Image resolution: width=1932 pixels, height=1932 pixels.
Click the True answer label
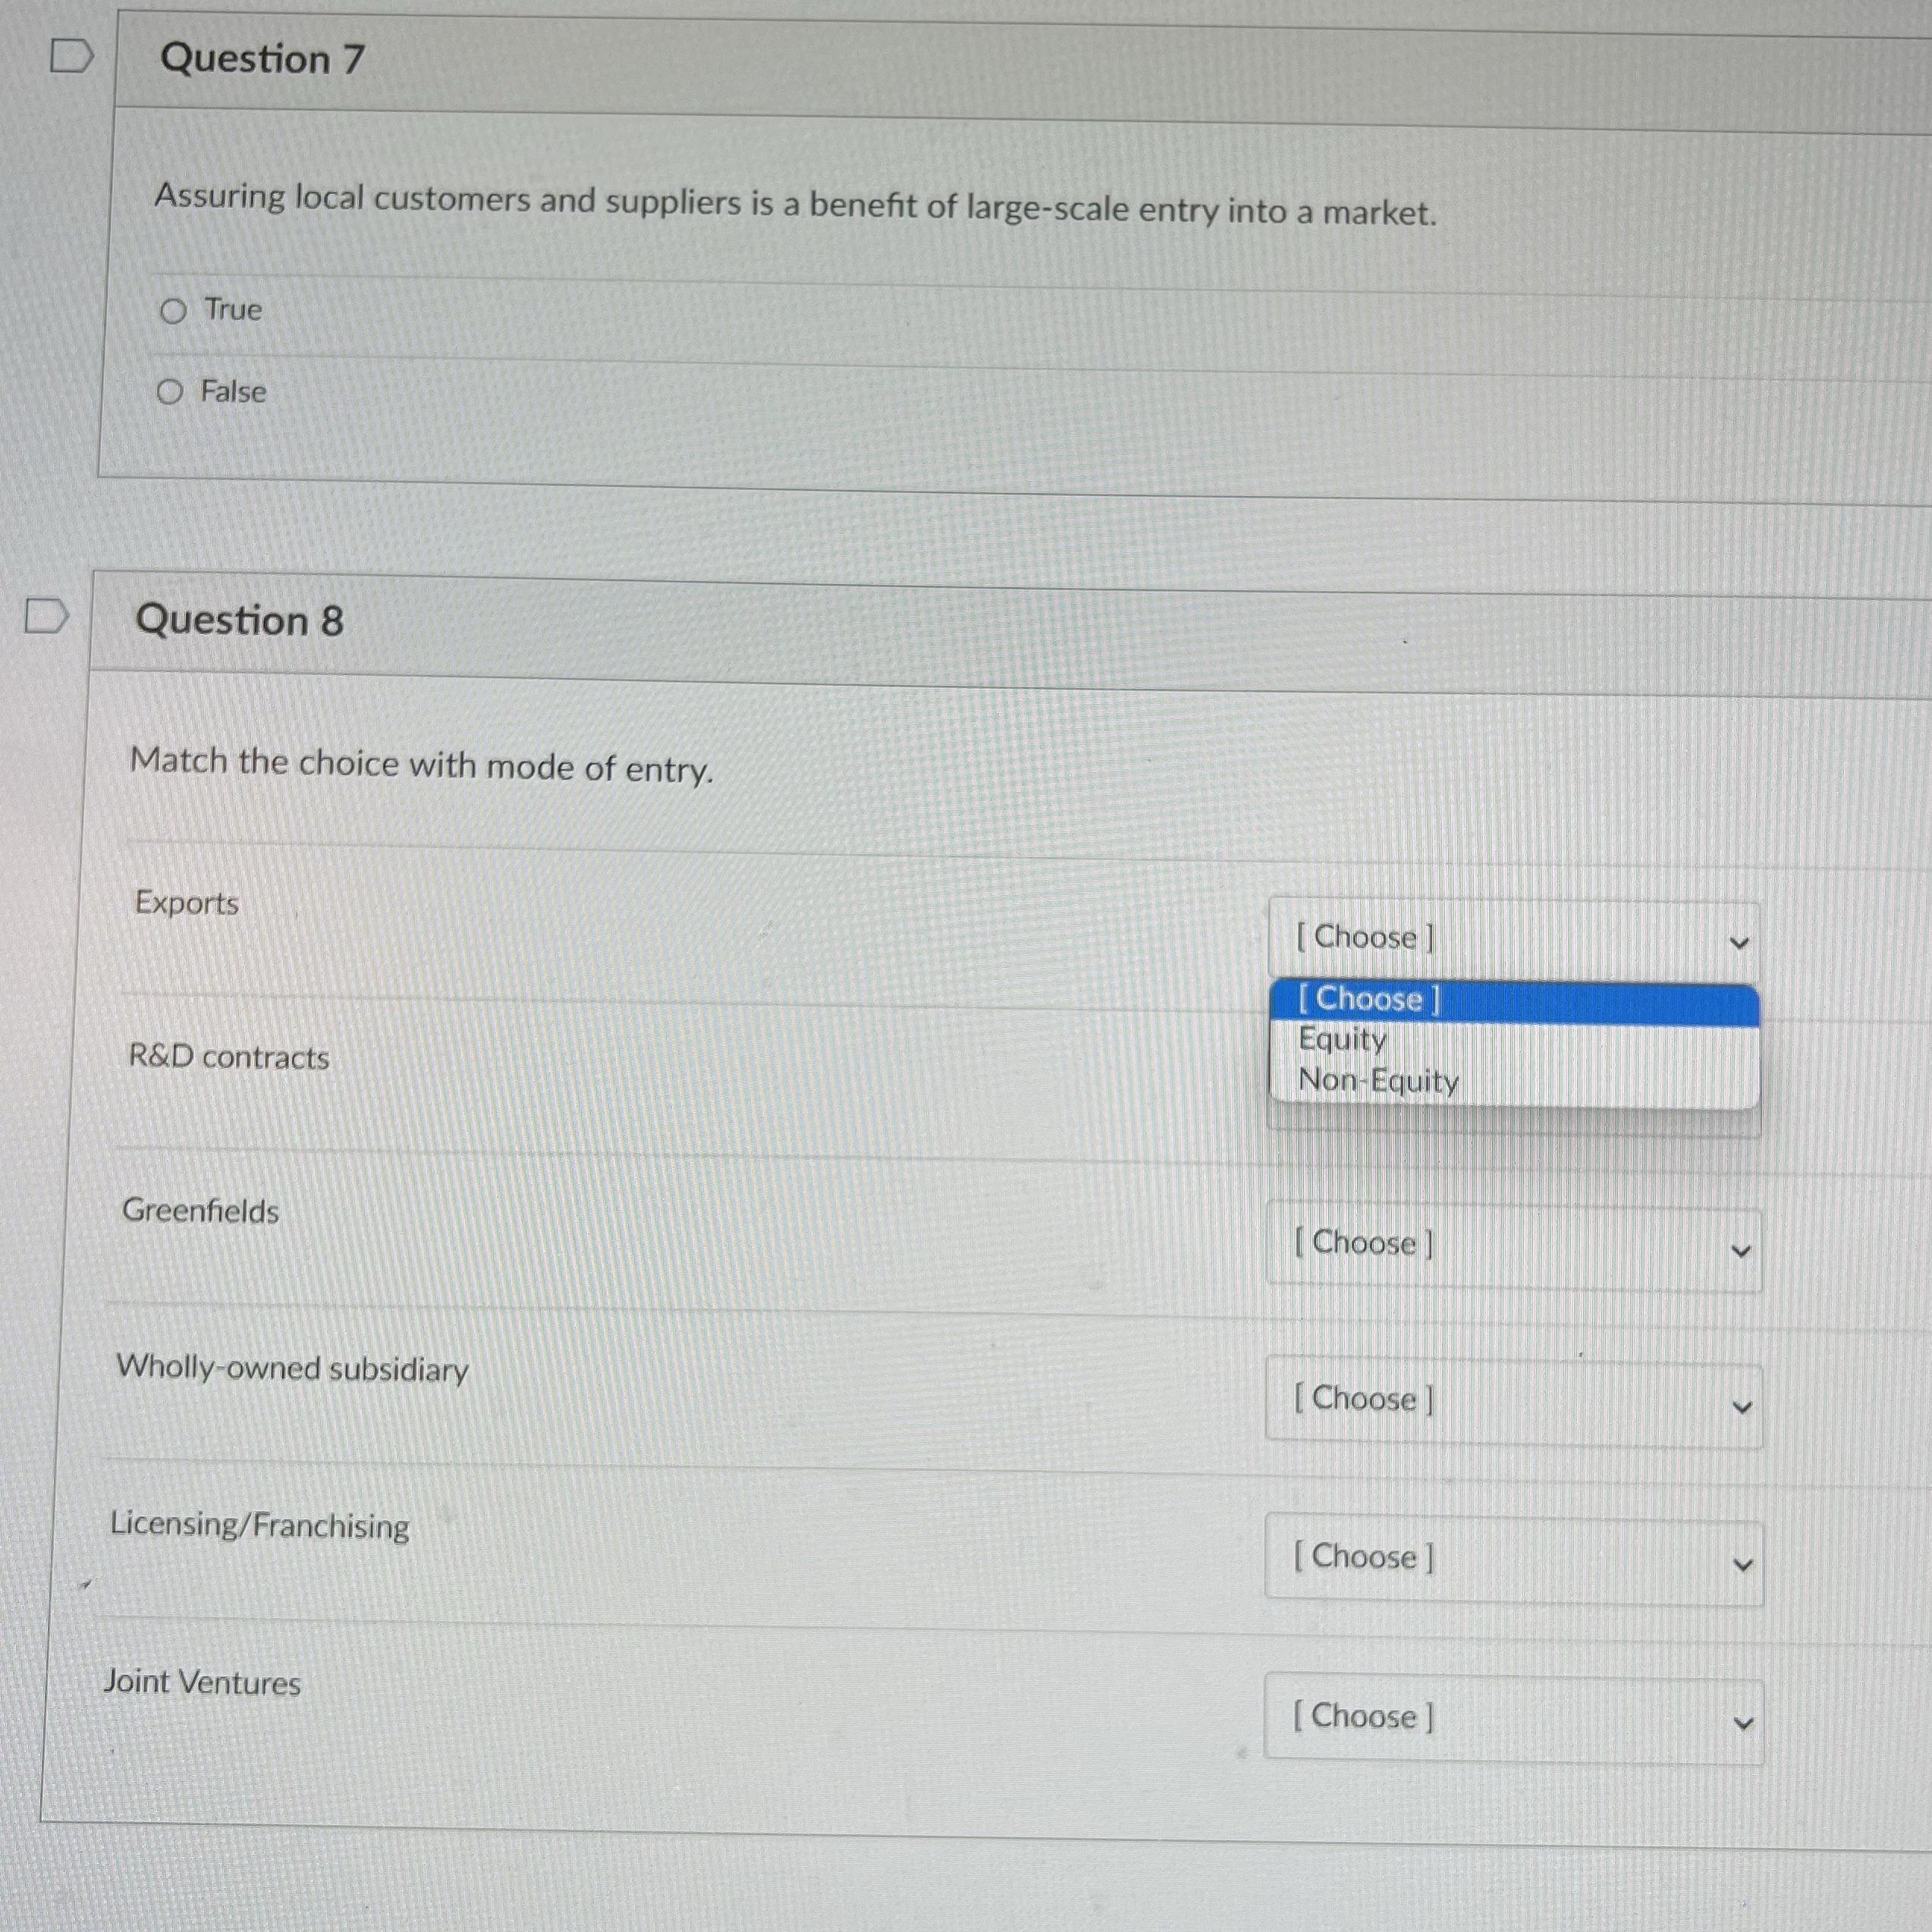click(x=233, y=310)
